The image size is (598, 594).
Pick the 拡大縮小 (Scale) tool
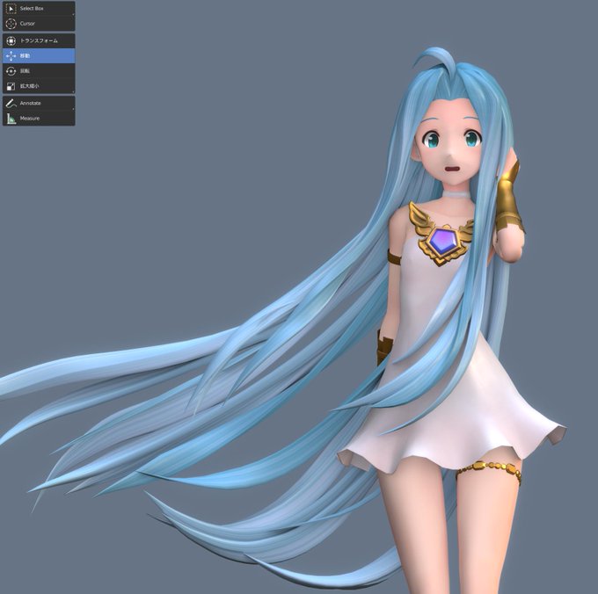[x=39, y=86]
